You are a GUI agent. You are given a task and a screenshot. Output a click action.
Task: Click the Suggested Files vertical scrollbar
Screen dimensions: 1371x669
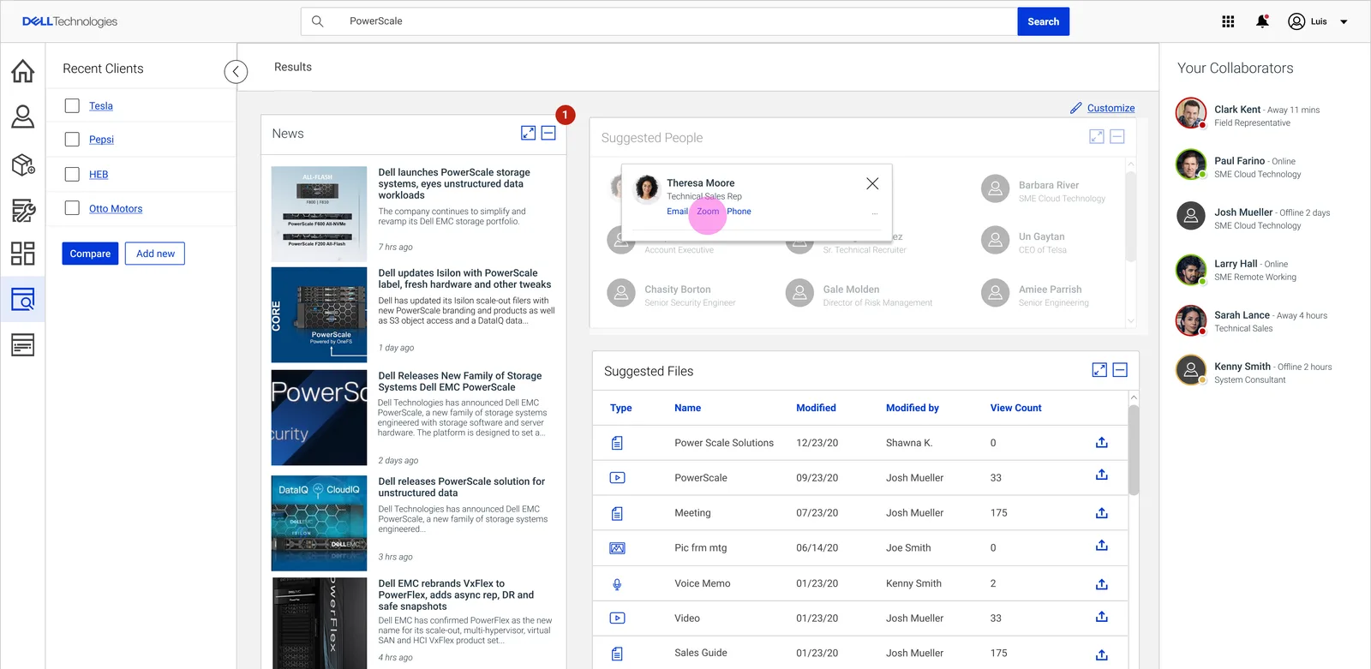[1134, 450]
